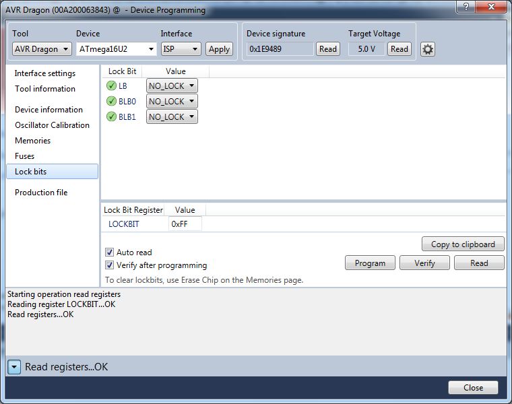
Task: Click the Lock Bit column header
Action: [x=122, y=71]
